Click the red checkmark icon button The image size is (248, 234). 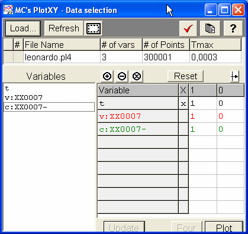188,29
